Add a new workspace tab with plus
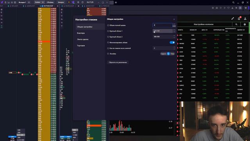250x141 pixels. pos(29,2)
